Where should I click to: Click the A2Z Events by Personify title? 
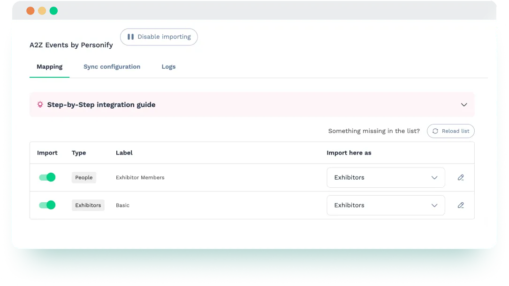(x=71, y=45)
